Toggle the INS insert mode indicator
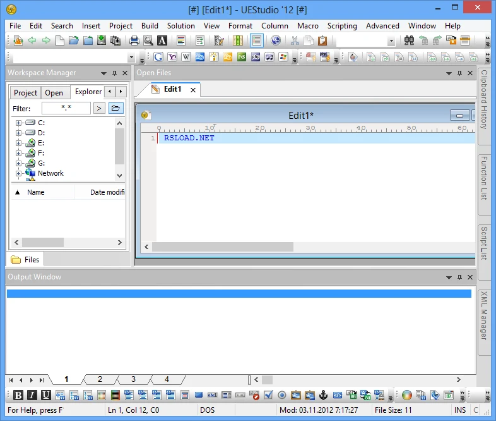Screen dimensions: 496x421 [460, 410]
